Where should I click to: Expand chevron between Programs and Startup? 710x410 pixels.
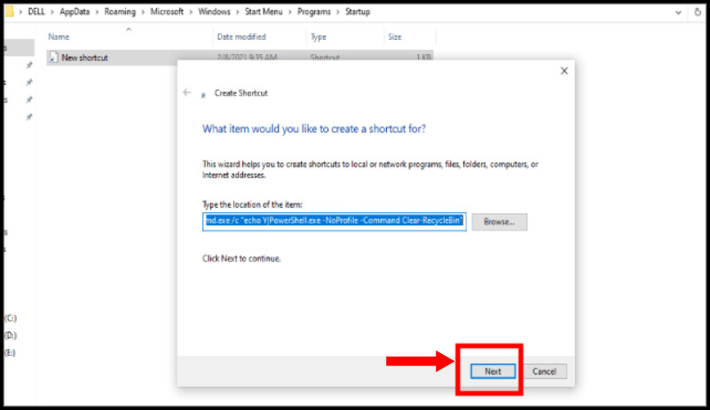click(x=338, y=12)
